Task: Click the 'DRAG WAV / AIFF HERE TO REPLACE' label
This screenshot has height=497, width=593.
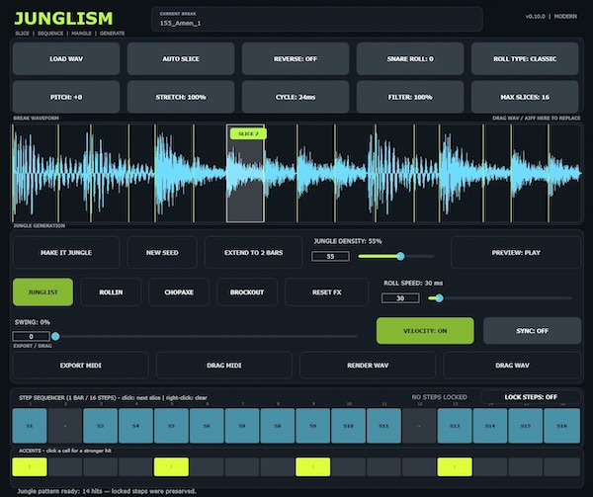Action: pyautogui.click(x=536, y=118)
